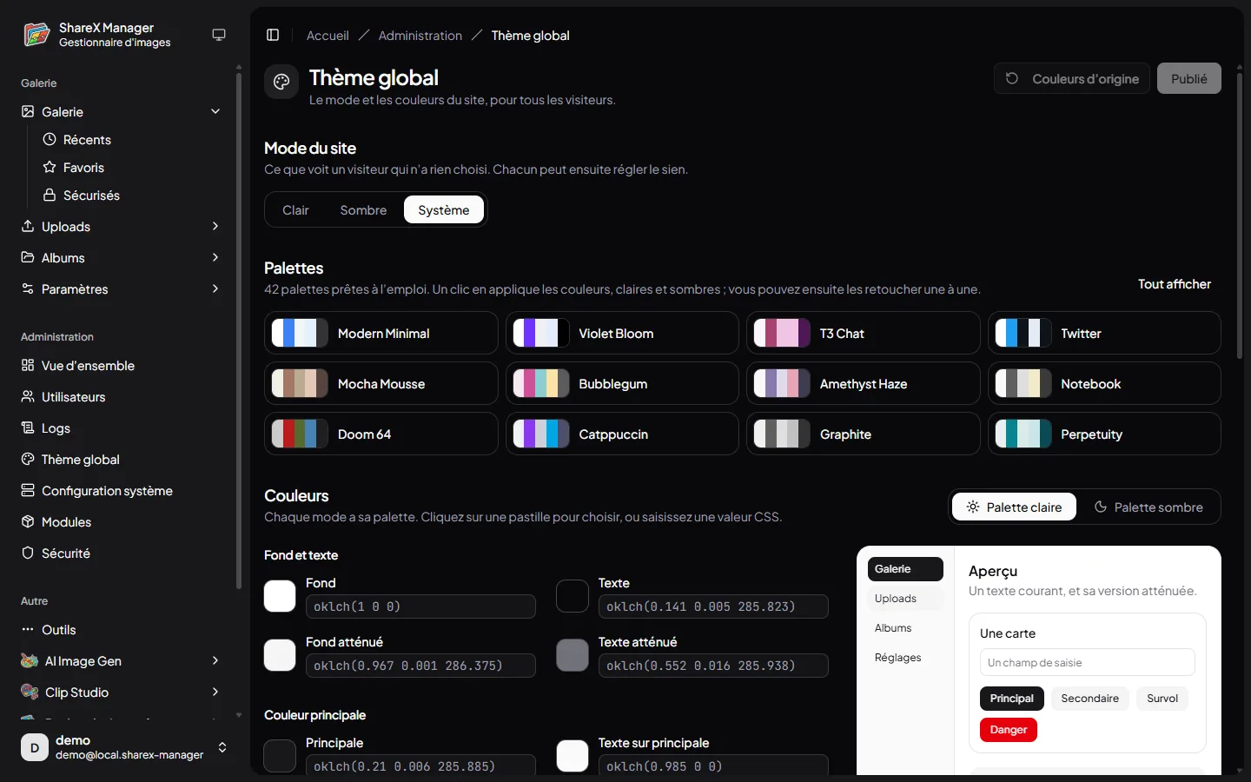Click the Fond color swatch
1251x782 pixels.
[x=280, y=596]
